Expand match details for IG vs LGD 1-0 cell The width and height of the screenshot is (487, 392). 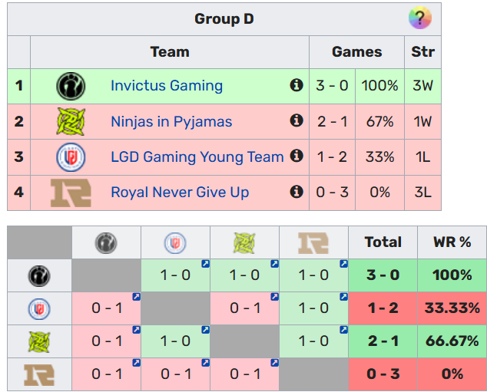click(x=205, y=264)
